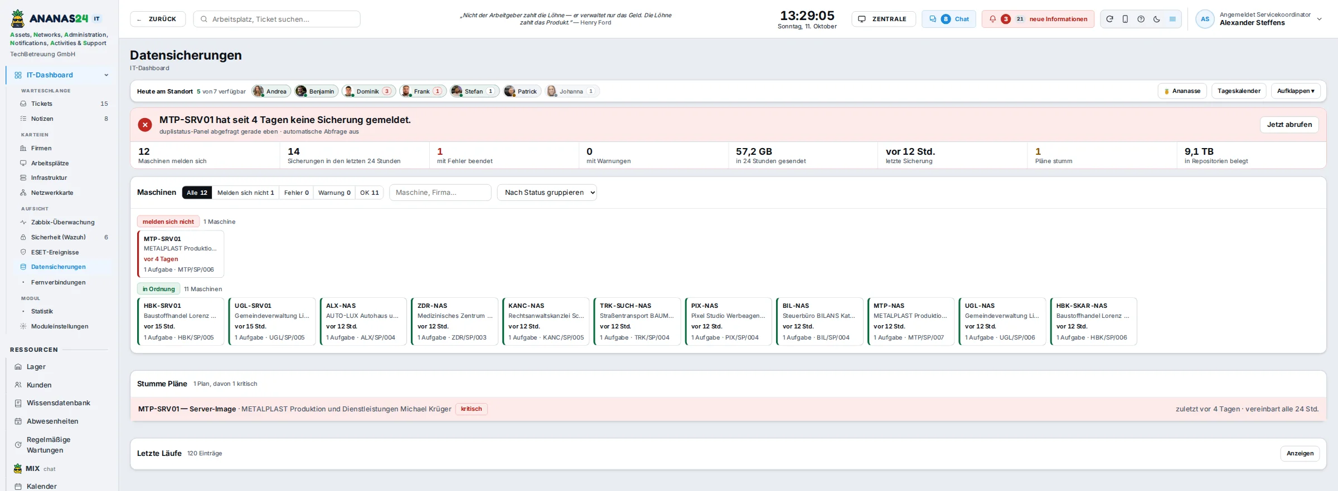Focus the Arbeitsplatz, Ticket suchen search field

tap(277, 19)
